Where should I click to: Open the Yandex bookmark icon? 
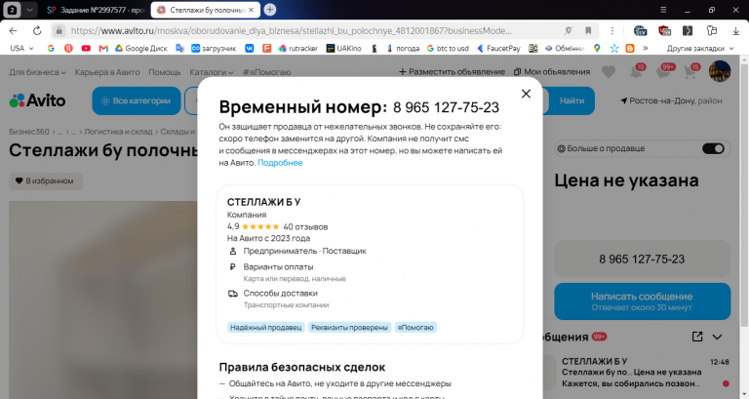(x=68, y=48)
